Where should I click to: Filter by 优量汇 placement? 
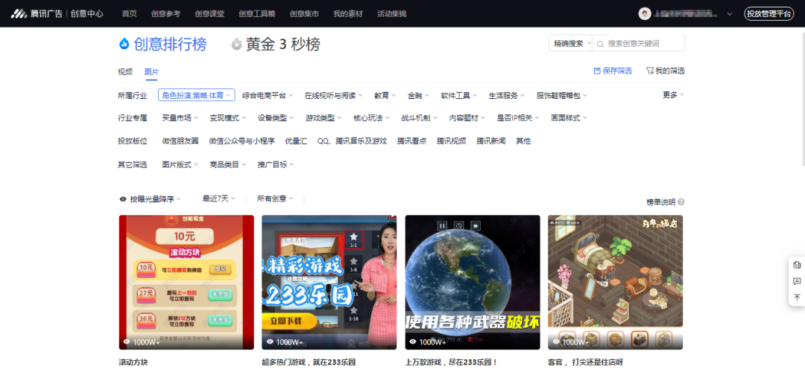point(296,141)
